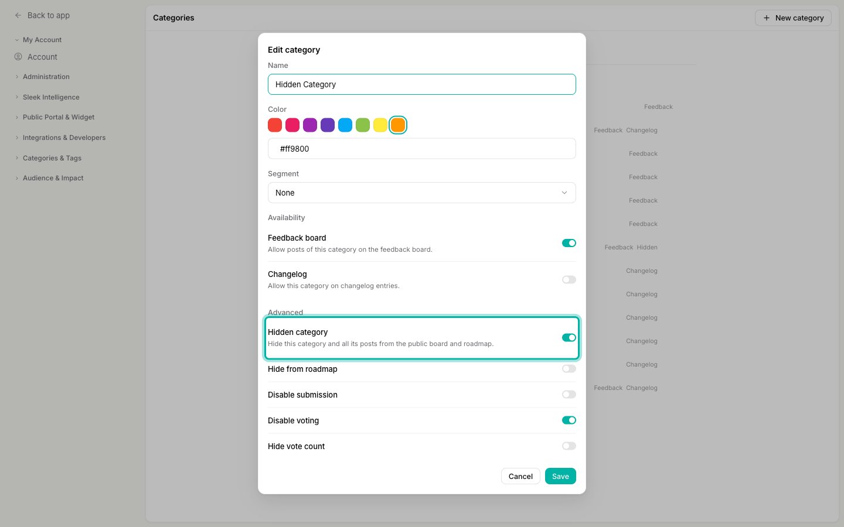This screenshot has height=527, width=844.
Task: Toggle the Feedback board switch
Action: click(569, 243)
